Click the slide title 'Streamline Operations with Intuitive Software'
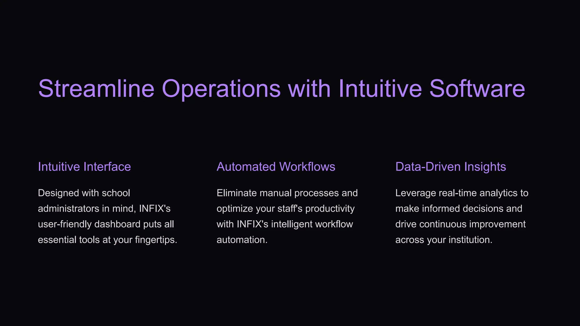The image size is (580, 326). pos(282,89)
